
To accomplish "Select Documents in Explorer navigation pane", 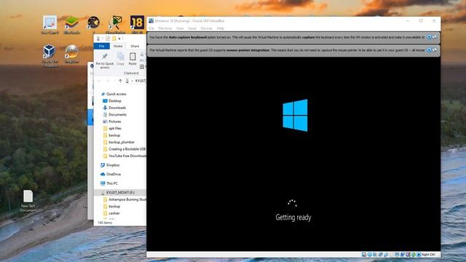I will pos(115,114).
